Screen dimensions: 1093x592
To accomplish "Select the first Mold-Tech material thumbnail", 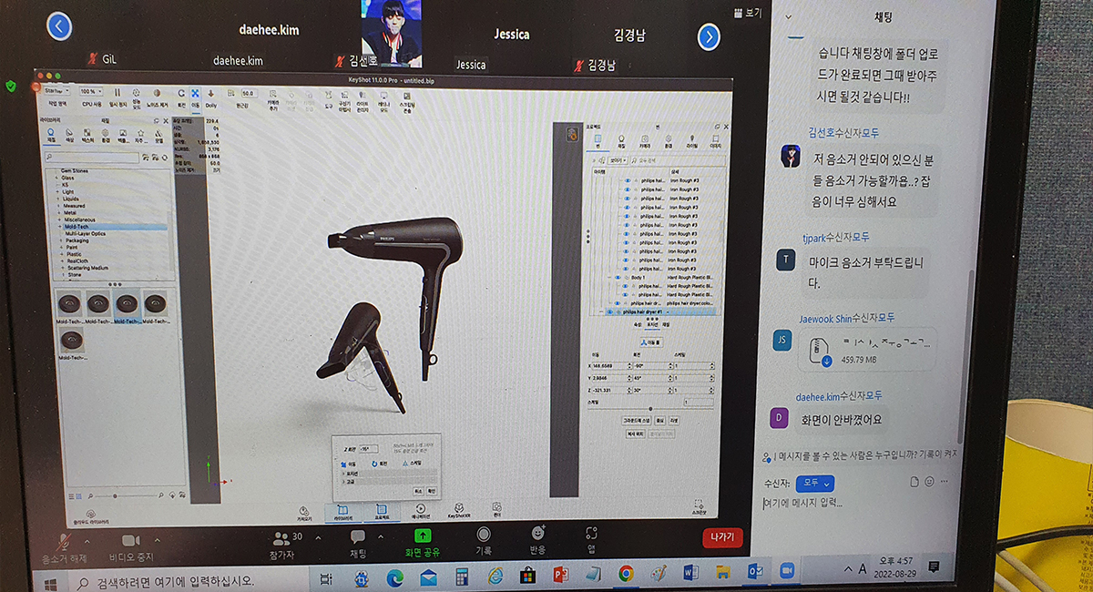I will [69, 302].
